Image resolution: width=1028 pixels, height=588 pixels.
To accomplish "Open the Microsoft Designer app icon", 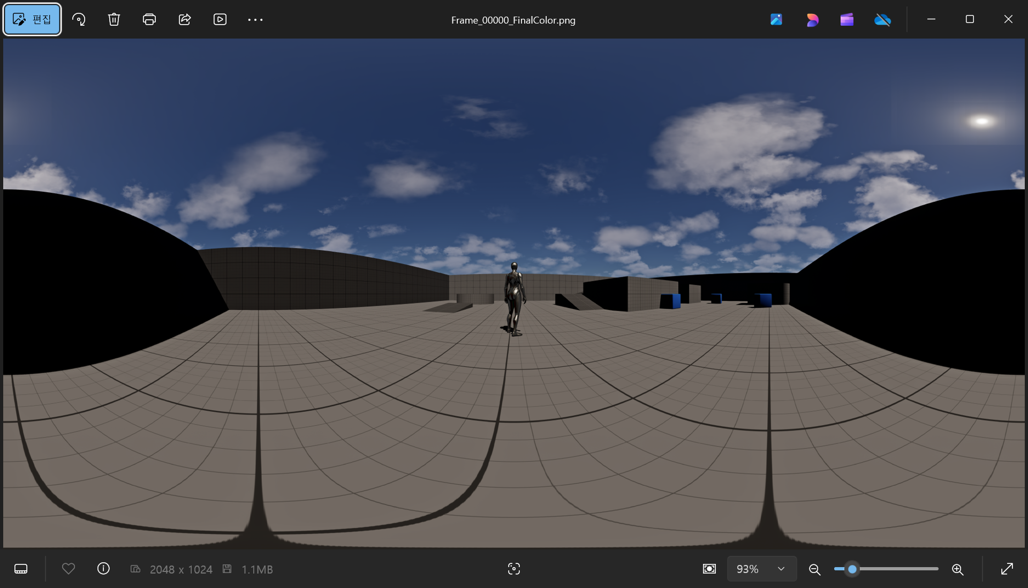I will [812, 20].
